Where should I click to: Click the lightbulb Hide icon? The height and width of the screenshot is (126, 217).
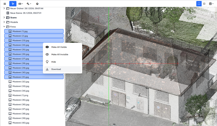(47, 62)
